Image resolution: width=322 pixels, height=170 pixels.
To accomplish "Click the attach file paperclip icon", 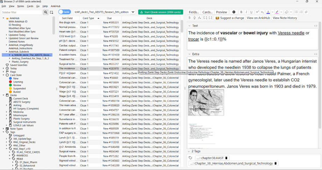I will click(x=190, y=18).
